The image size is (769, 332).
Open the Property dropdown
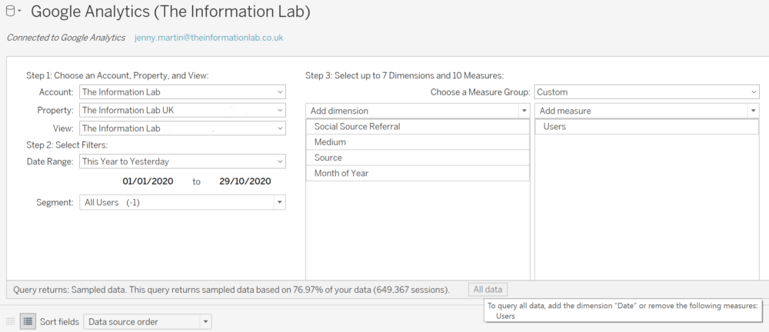[x=182, y=111]
